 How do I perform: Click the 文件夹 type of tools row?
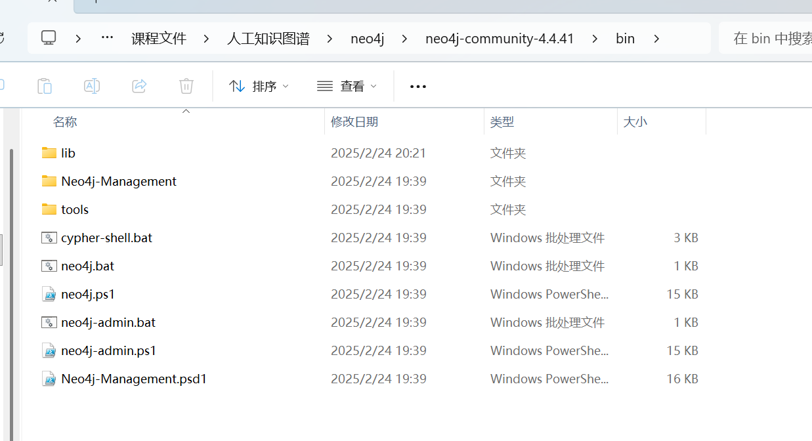click(508, 209)
